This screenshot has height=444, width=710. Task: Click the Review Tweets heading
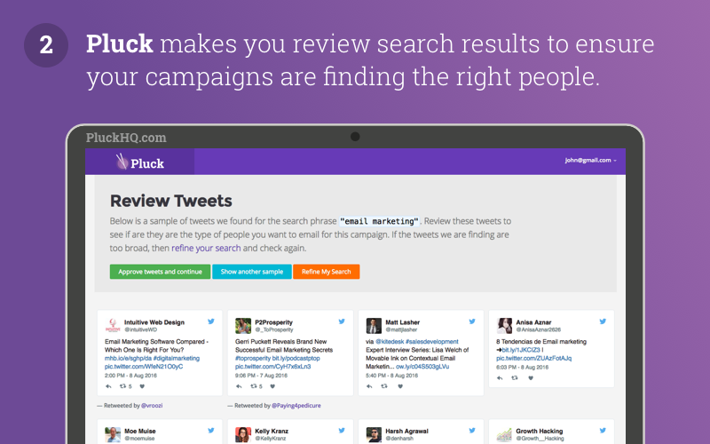pos(171,201)
